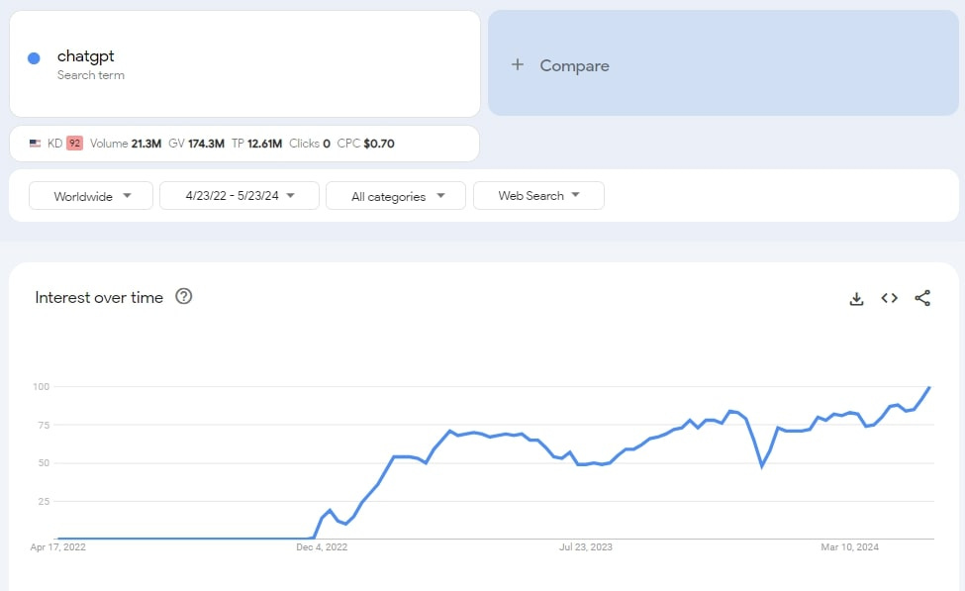Add a comparison term with Compare
Image resolution: width=965 pixels, height=591 pixels.
coord(724,62)
